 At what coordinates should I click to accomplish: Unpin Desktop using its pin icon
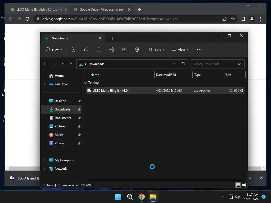[x=79, y=101]
